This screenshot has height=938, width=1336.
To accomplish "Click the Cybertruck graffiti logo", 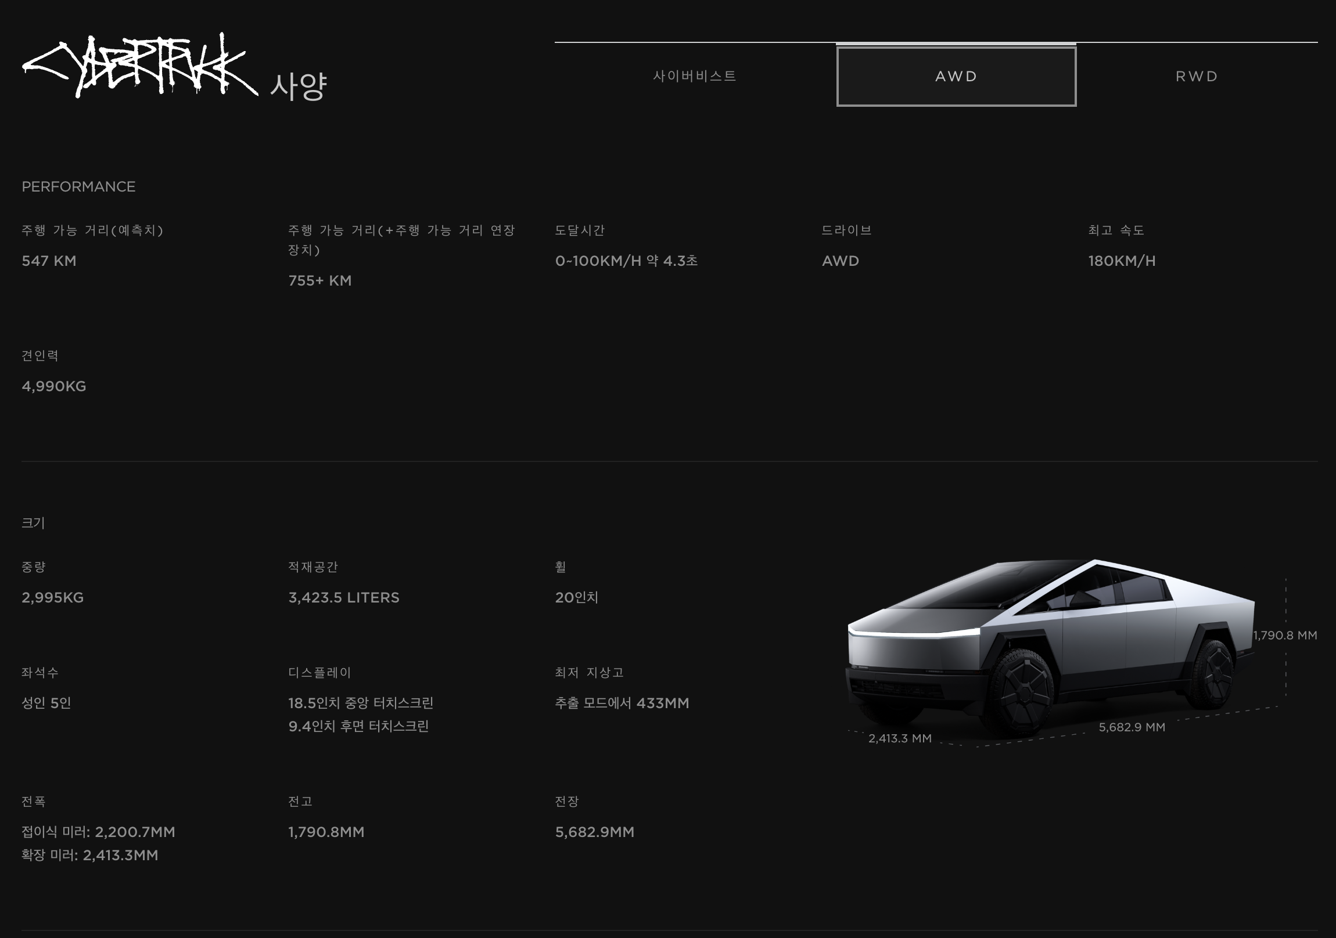I will pyautogui.click(x=139, y=64).
